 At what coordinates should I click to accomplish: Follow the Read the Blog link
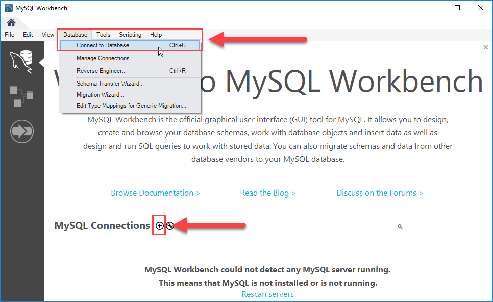(x=267, y=193)
